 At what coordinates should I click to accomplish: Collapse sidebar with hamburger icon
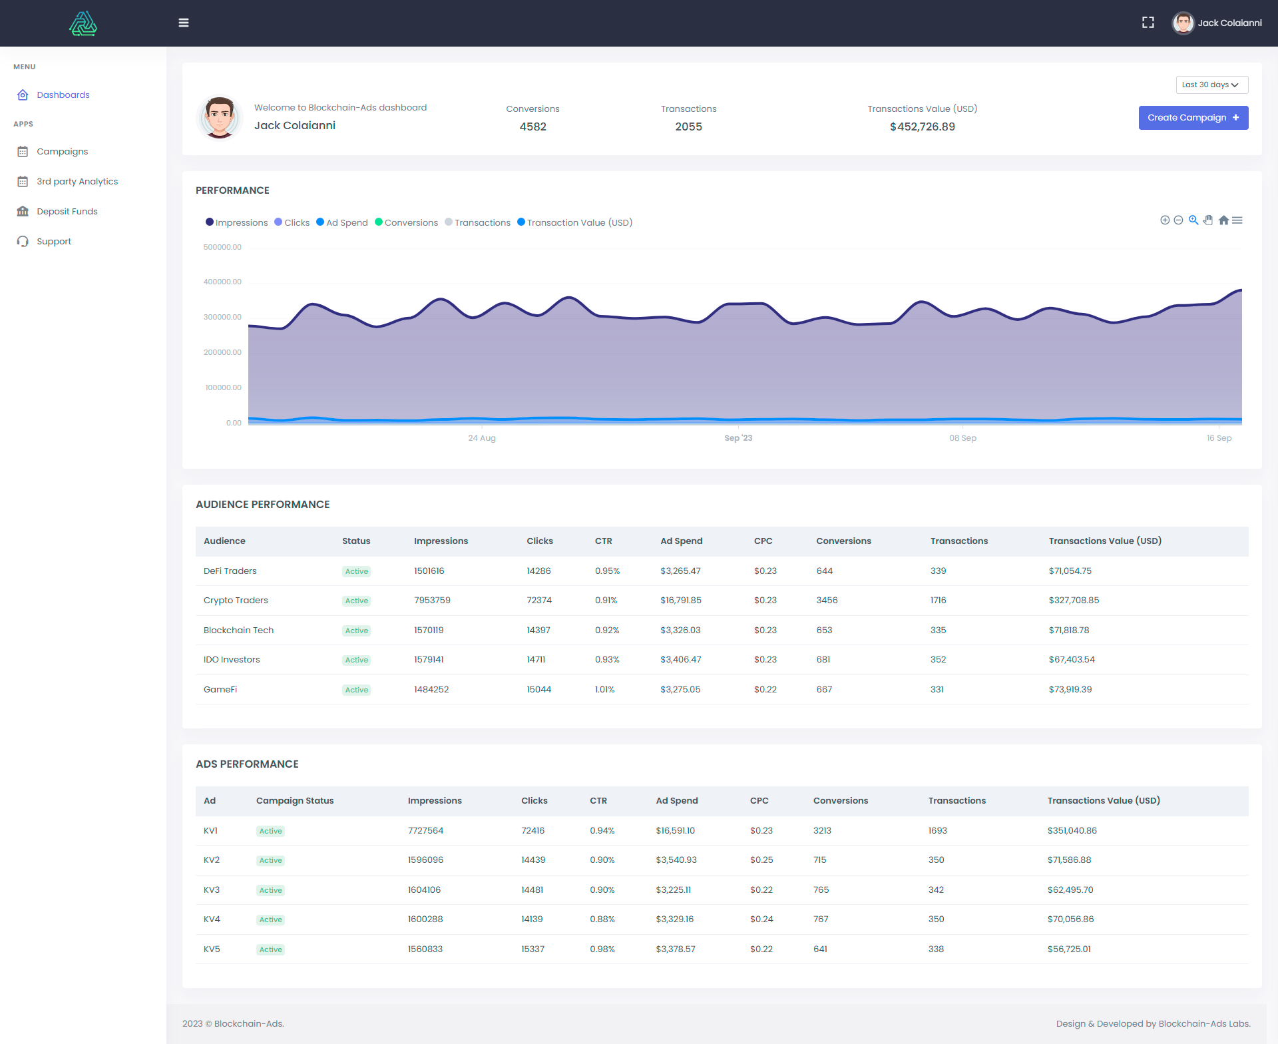click(x=184, y=23)
